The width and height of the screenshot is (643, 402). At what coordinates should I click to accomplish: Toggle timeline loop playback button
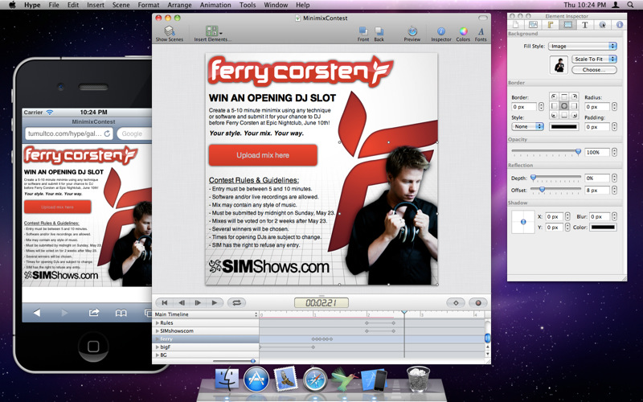[236, 302]
